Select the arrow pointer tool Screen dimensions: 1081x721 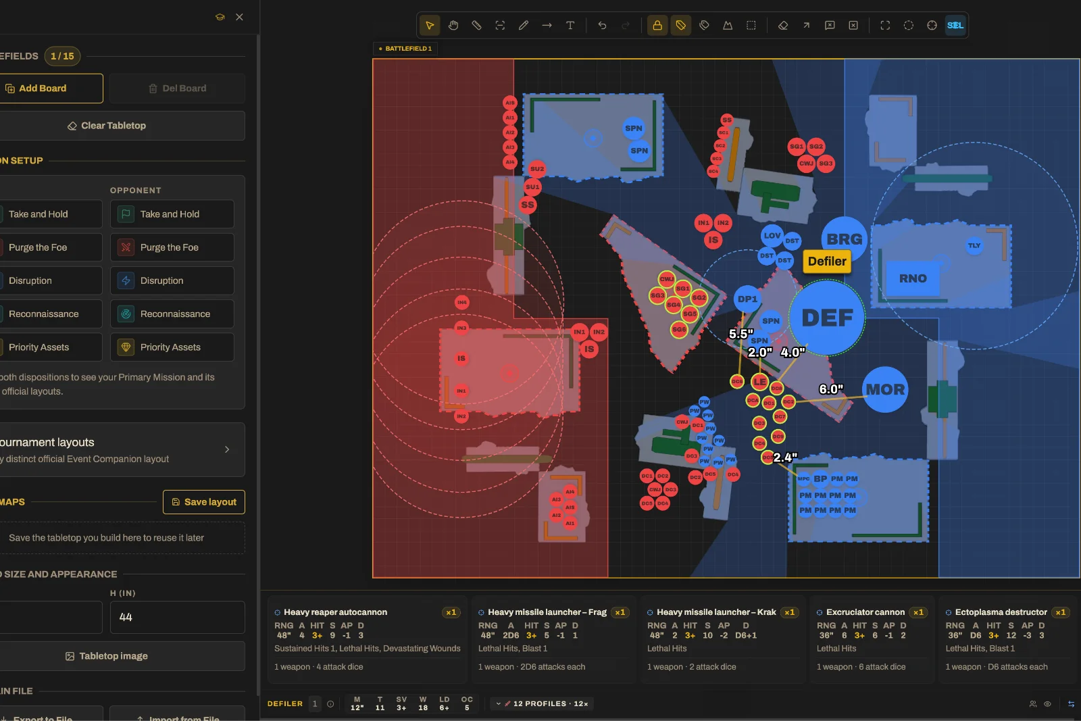pos(430,26)
